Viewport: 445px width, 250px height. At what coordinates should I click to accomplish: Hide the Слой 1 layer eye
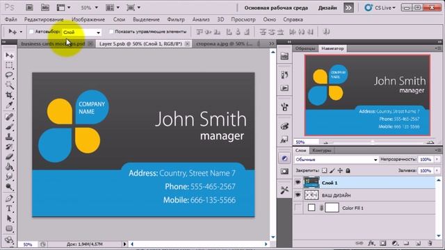[x=298, y=182]
